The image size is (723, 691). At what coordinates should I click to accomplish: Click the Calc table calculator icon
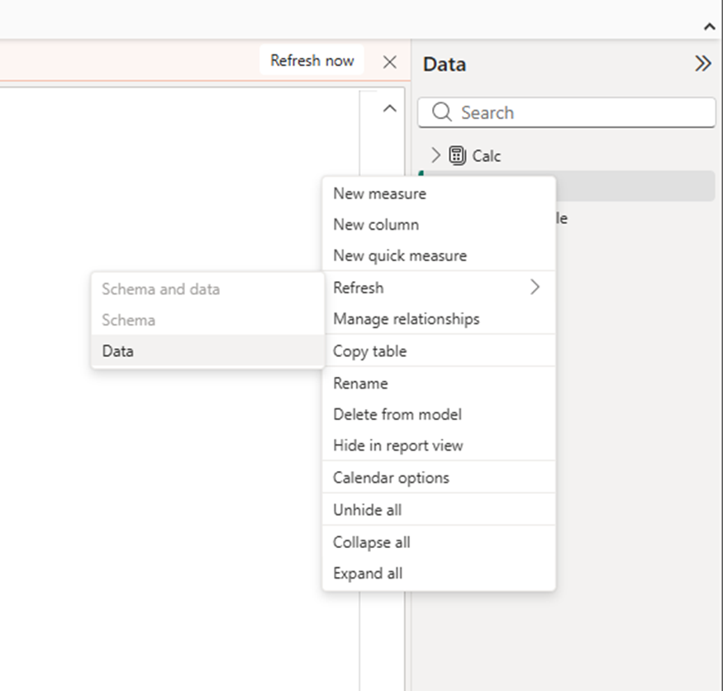tap(457, 155)
